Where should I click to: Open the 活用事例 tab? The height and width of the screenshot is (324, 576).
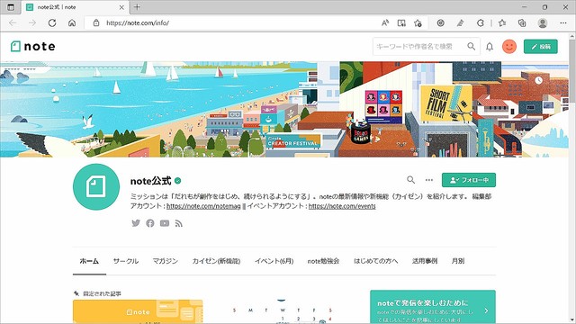click(425, 261)
